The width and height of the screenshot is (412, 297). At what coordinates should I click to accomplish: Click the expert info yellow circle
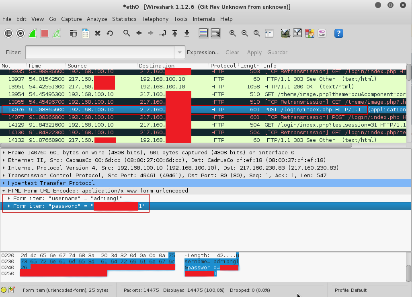coord(4,290)
